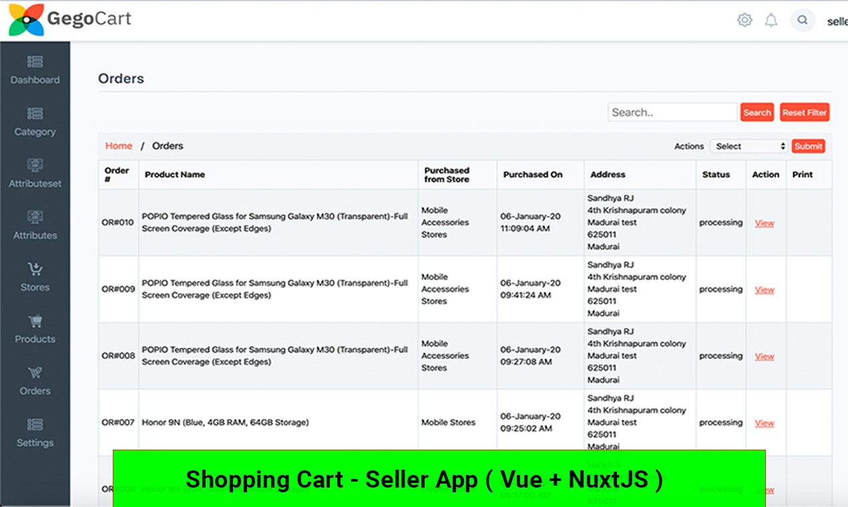Viewport: 848px width, 507px height.
Task: Open the Orders sidebar icon
Action: click(x=35, y=372)
